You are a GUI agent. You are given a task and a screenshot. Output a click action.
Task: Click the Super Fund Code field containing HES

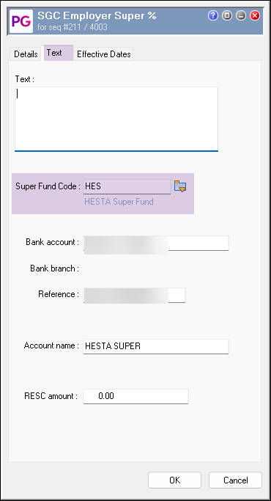click(x=127, y=186)
